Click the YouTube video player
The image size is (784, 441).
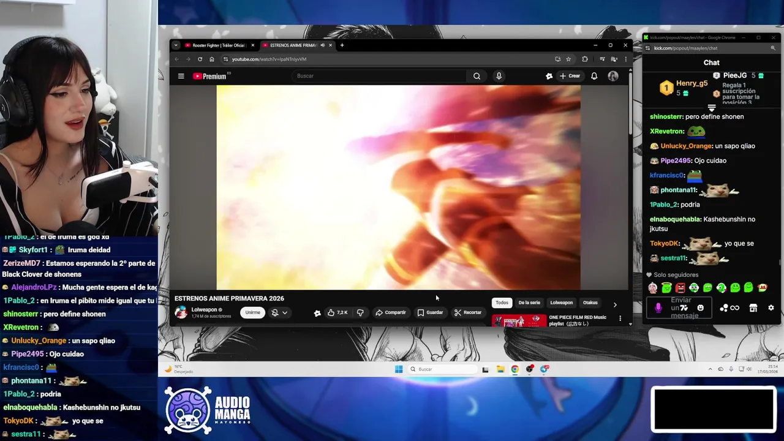[x=398, y=187]
